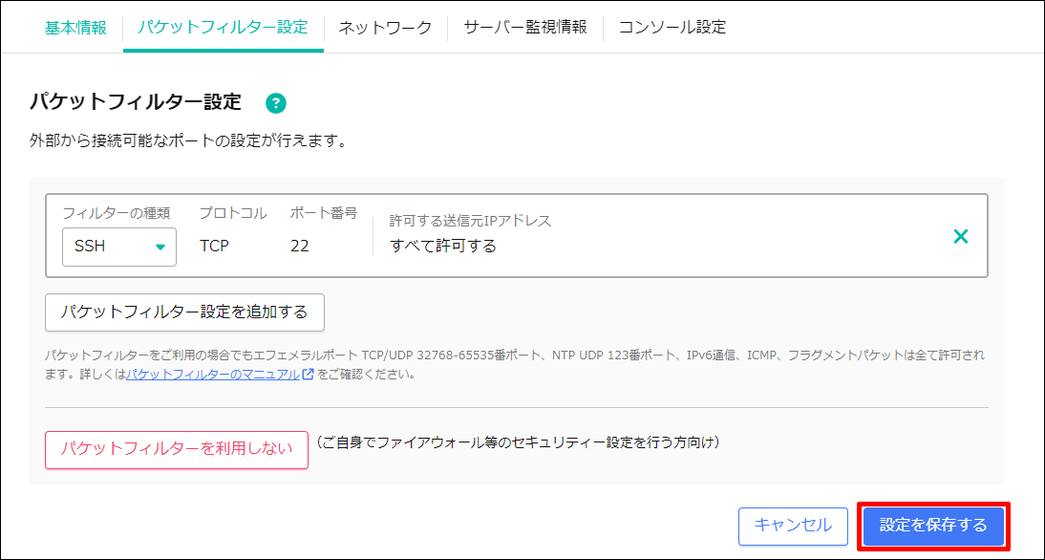Save settings with 設定を保存する

[931, 526]
